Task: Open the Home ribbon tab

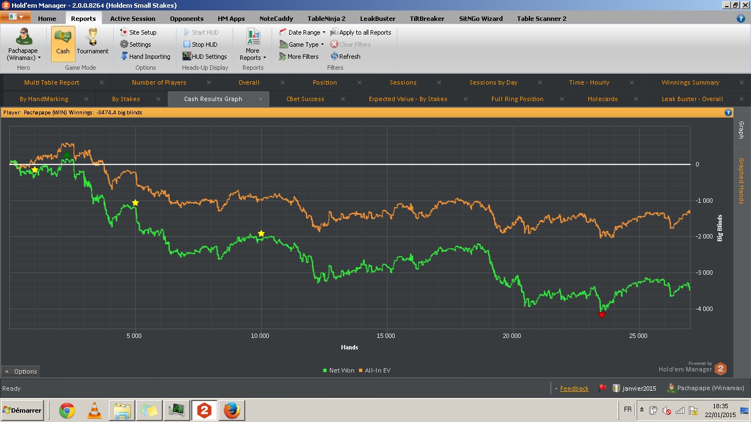Action: point(47,19)
